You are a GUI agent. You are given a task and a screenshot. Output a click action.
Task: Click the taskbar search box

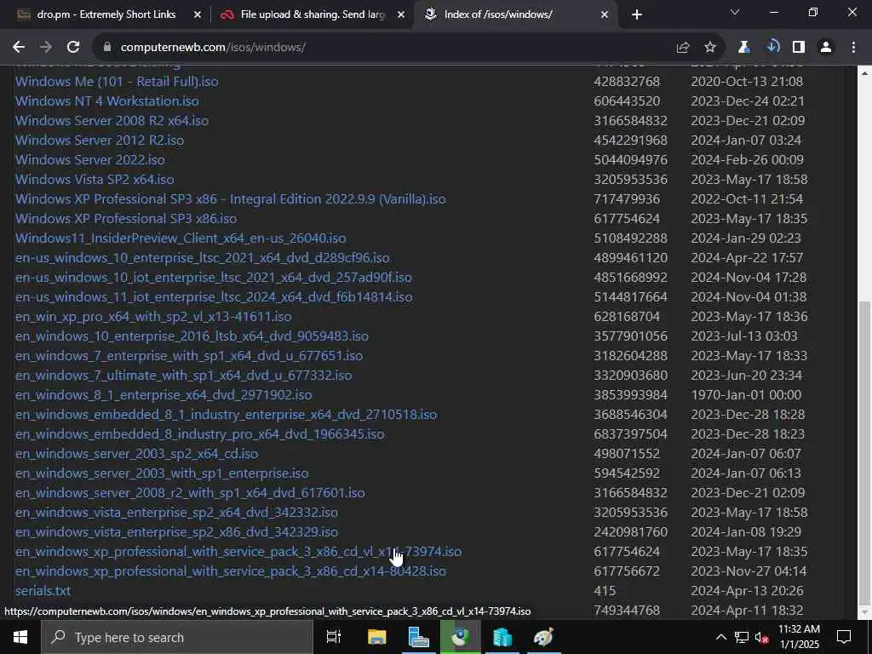coord(177,637)
